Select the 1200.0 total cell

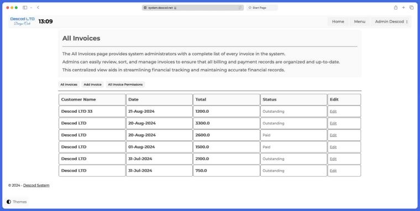[227, 112]
